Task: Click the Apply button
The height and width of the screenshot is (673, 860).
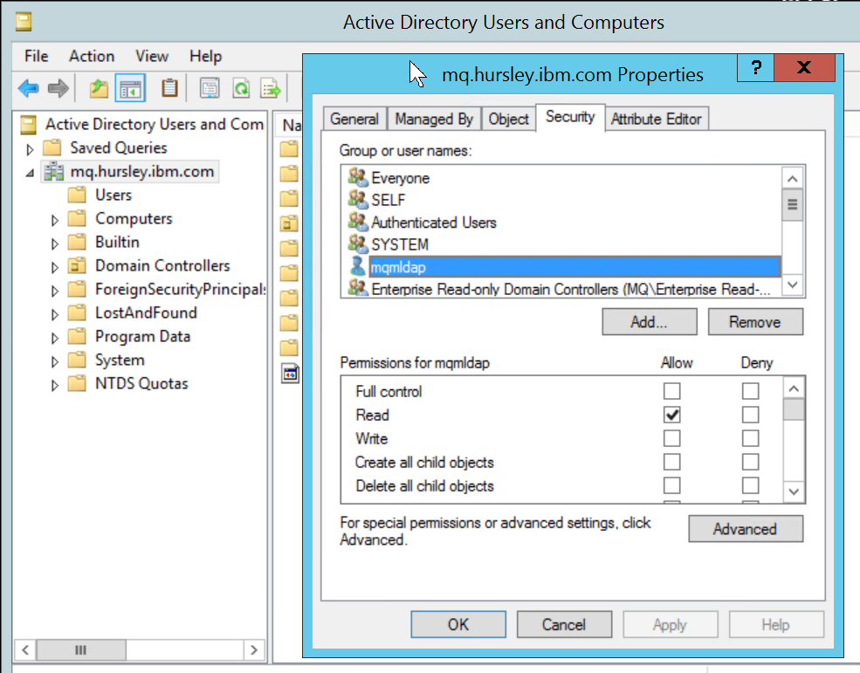Action: 670,624
